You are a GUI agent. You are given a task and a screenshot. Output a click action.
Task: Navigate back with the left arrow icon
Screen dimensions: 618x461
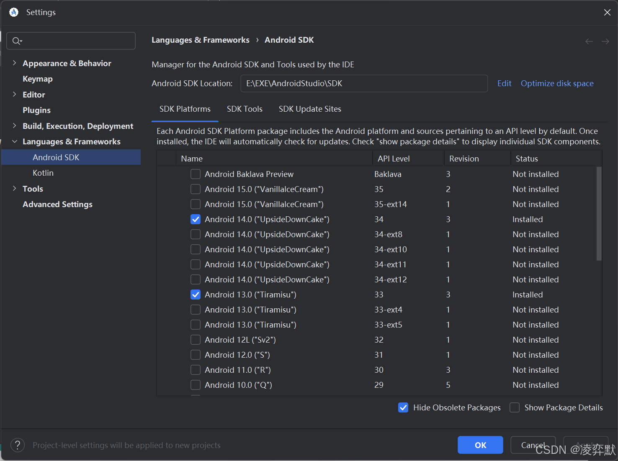pyautogui.click(x=589, y=41)
